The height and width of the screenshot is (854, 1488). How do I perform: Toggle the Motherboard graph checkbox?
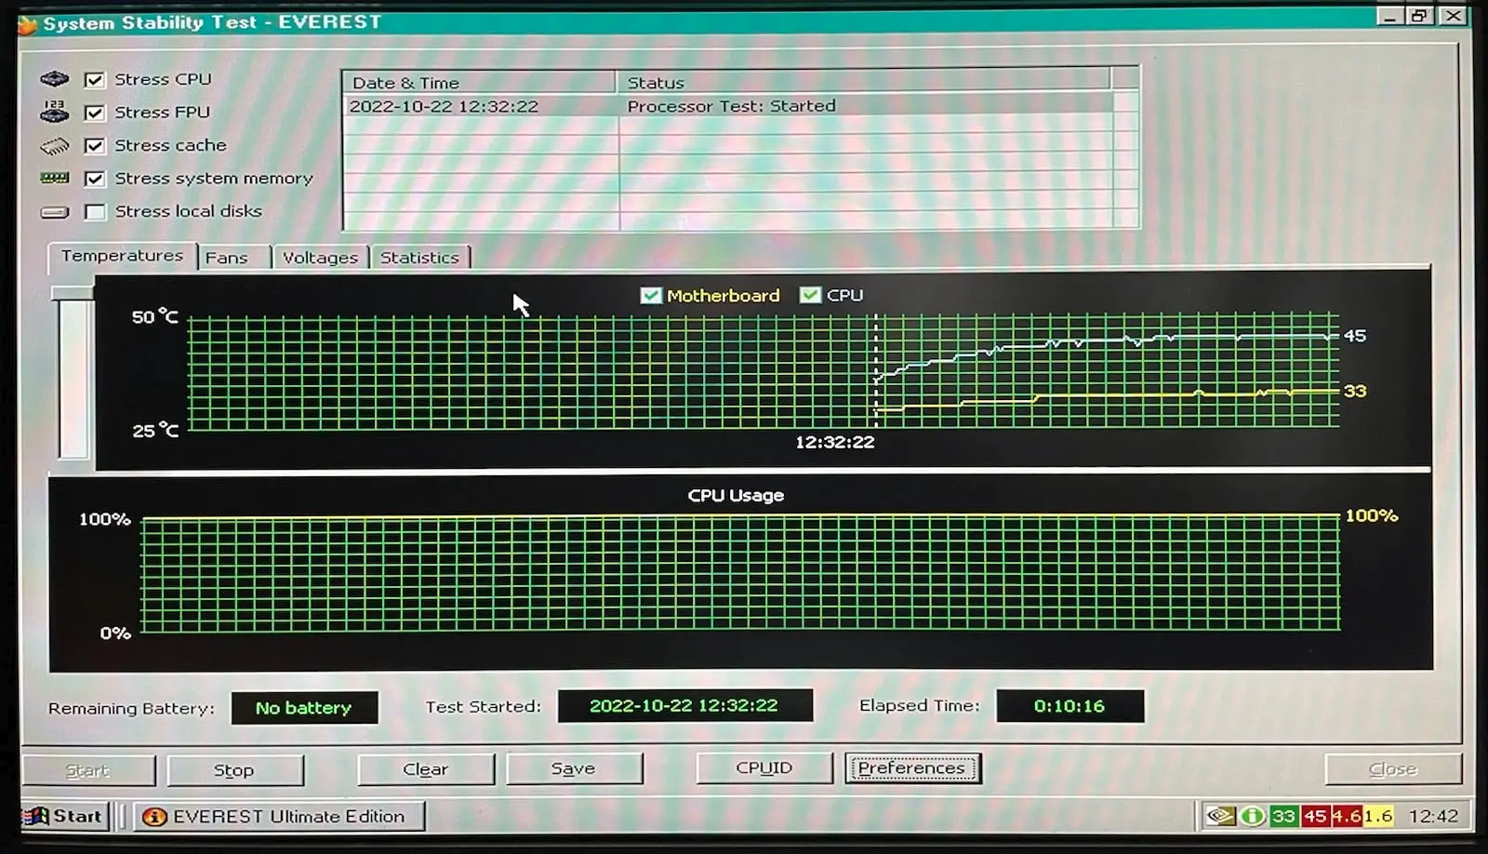click(651, 295)
